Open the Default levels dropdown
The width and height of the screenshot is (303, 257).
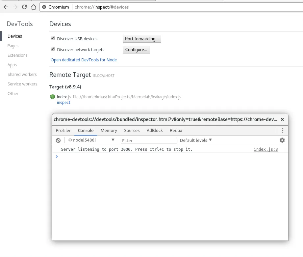point(195,140)
